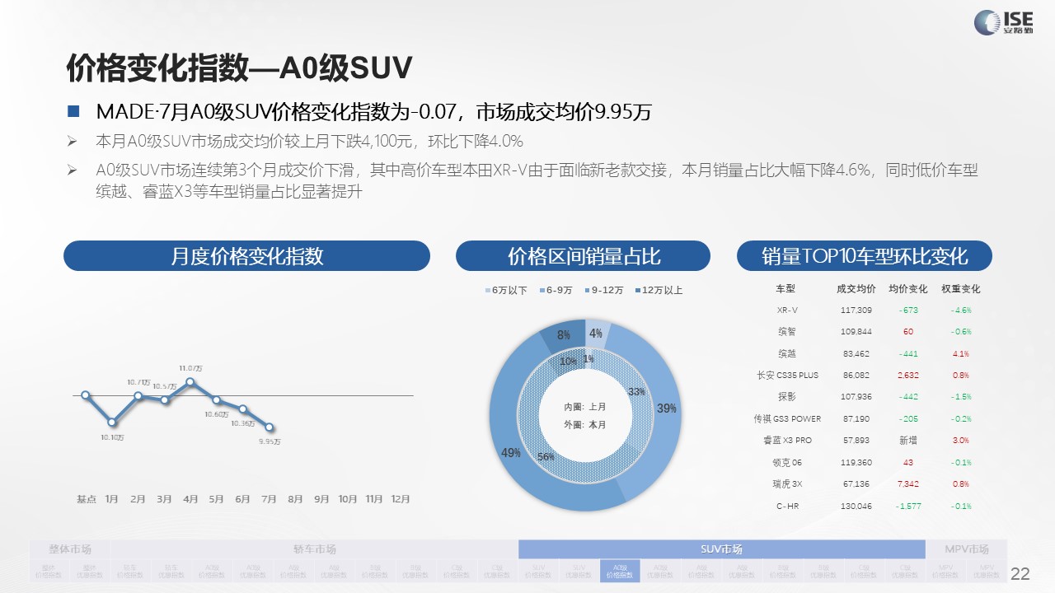The image size is (1055, 593).
Task: Click the page number 22
Action: point(1020,574)
